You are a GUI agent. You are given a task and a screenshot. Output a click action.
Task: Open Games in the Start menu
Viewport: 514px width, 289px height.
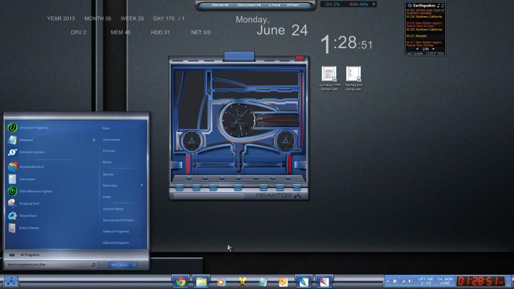tap(108, 174)
